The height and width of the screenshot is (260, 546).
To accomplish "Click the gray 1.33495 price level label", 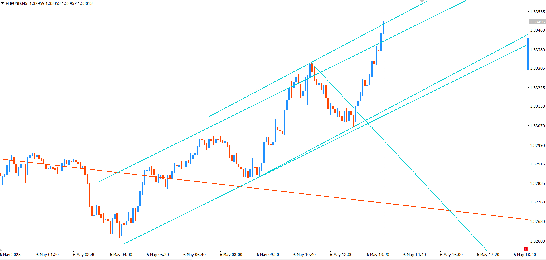I will click(x=537, y=22).
